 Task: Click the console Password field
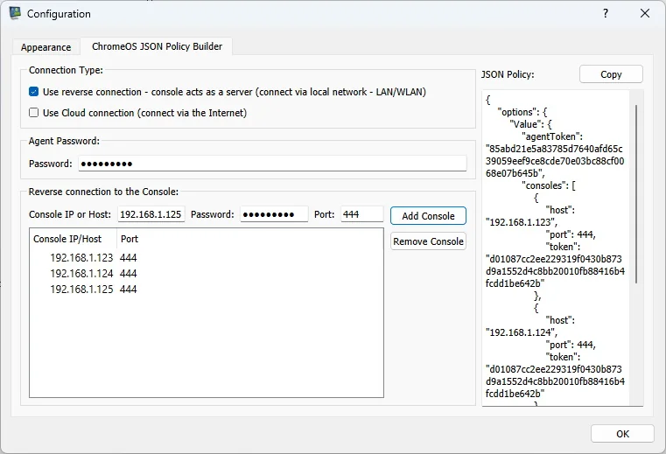tap(274, 214)
